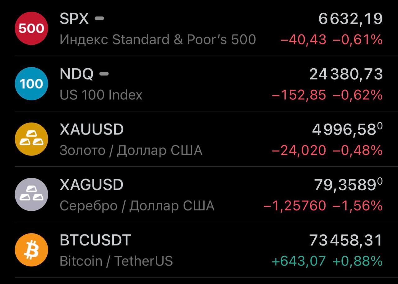
Task: Select the XAGUSD ticker name
Action: coord(92,185)
